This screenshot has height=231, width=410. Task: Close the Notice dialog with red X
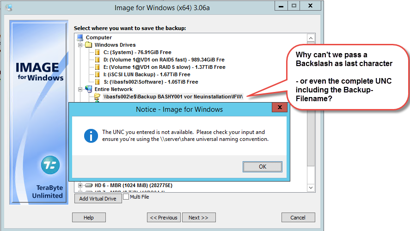[280, 107]
